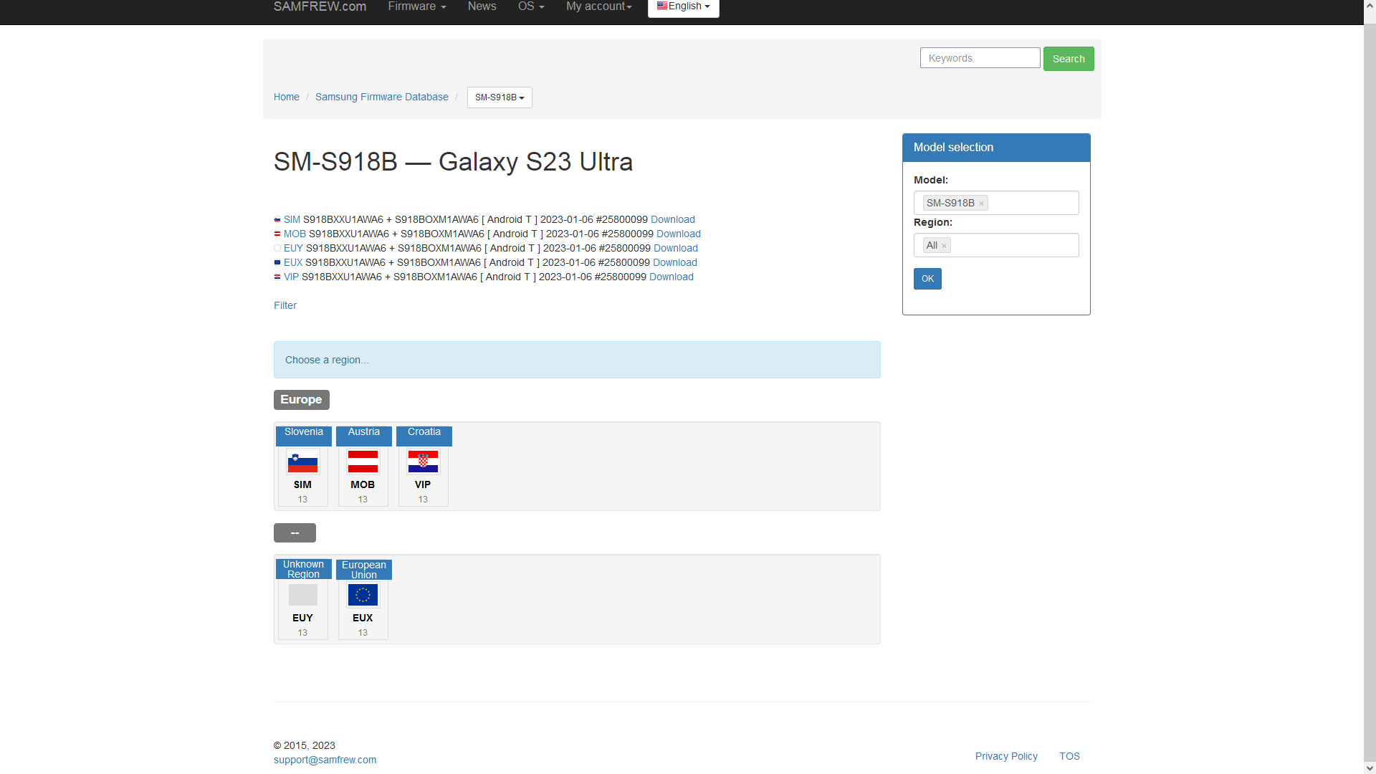
Task: Download the MOB firmware
Action: [679, 234]
